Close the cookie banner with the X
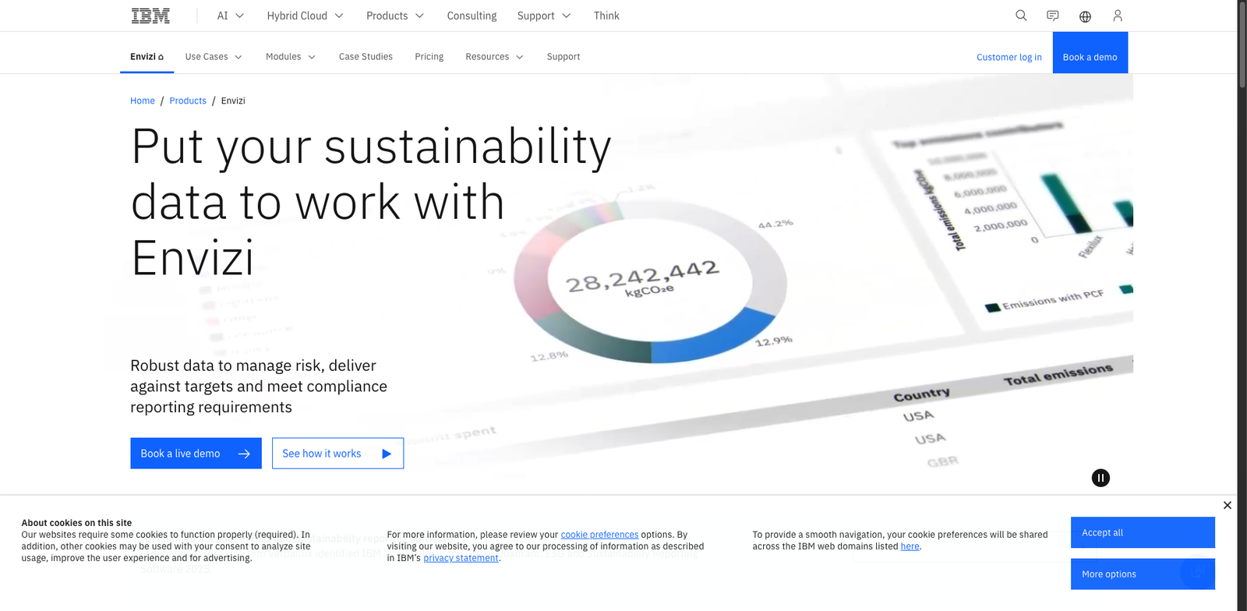The height and width of the screenshot is (611, 1247). [x=1228, y=505]
